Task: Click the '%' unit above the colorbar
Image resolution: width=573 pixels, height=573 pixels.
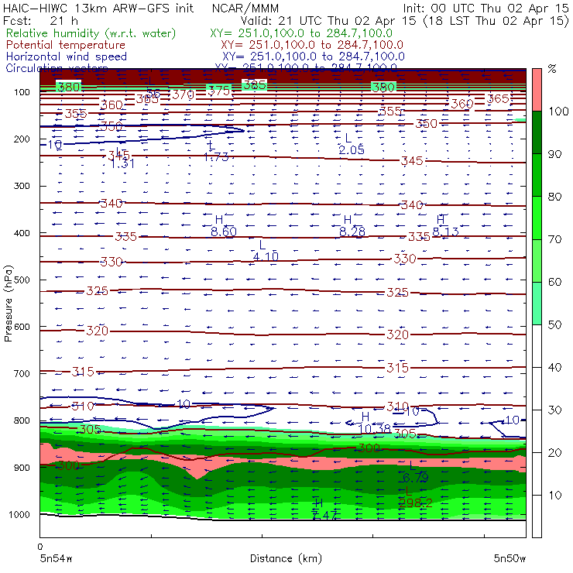Action: tap(552, 69)
